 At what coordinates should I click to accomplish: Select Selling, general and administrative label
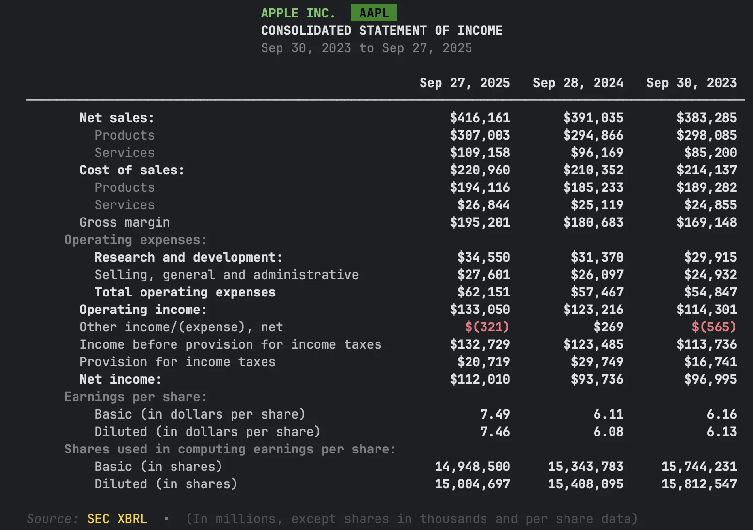pyautogui.click(x=227, y=275)
